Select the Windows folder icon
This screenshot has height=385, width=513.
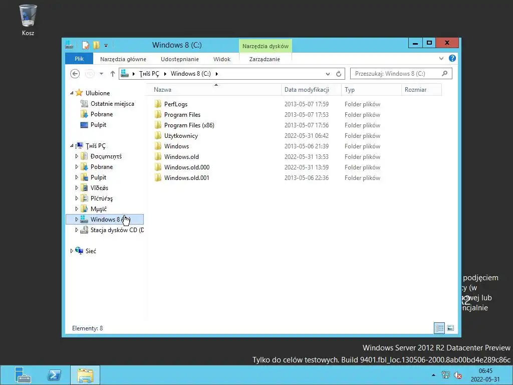pyautogui.click(x=158, y=146)
